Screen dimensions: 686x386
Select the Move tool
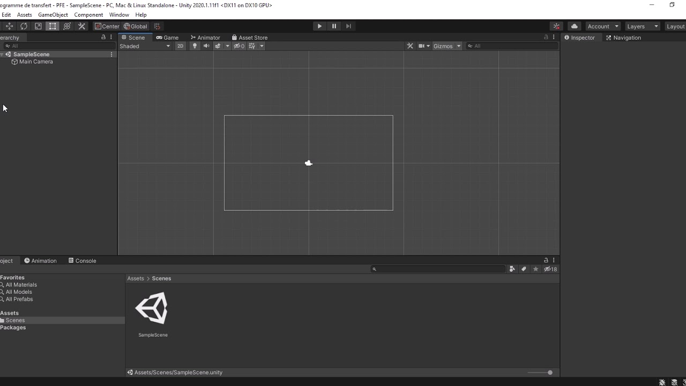(x=9, y=26)
